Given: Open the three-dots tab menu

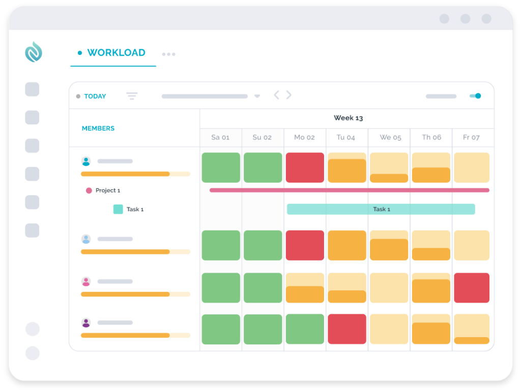Looking at the screenshot, I should click(168, 54).
